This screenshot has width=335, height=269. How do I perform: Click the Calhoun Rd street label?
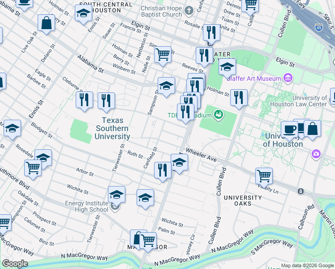click(x=306, y=217)
